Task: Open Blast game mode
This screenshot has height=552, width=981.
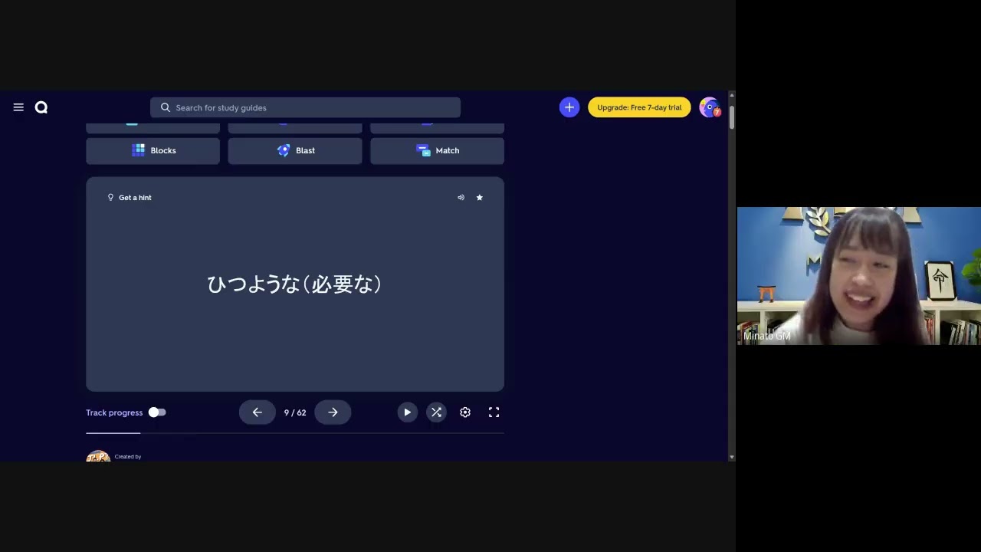Action: pyautogui.click(x=295, y=151)
